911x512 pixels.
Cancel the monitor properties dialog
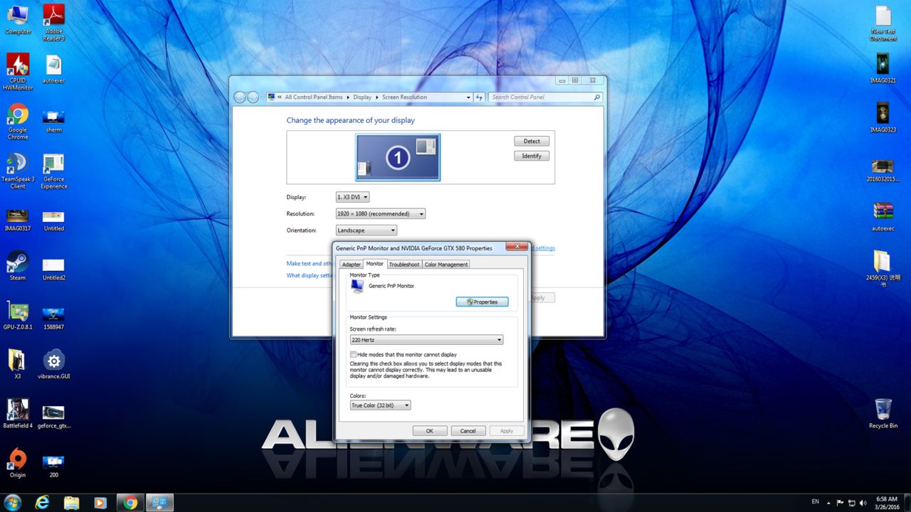coord(468,431)
